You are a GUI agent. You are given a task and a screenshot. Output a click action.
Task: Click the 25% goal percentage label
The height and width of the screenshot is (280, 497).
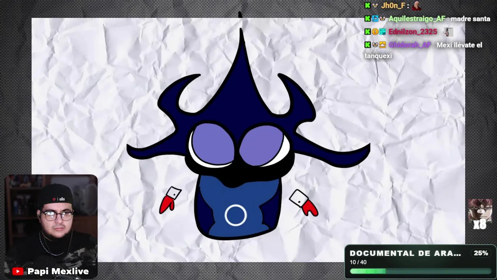click(x=481, y=253)
